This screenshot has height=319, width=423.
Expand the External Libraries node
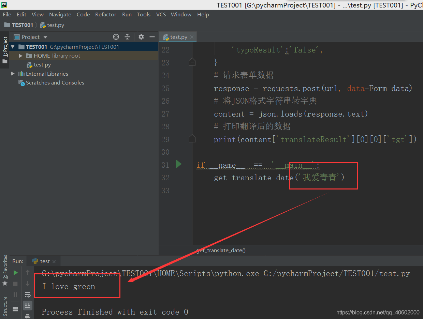(13, 74)
